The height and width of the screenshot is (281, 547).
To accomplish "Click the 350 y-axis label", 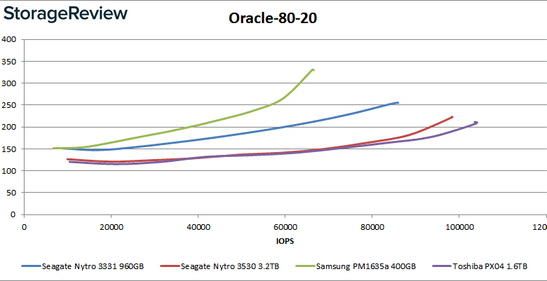I will click(x=8, y=61).
